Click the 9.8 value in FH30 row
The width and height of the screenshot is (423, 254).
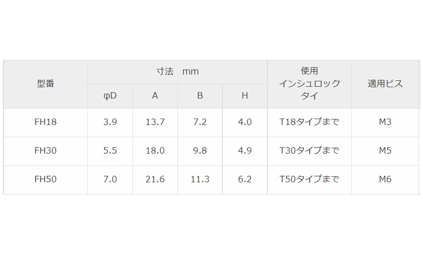coord(200,151)
